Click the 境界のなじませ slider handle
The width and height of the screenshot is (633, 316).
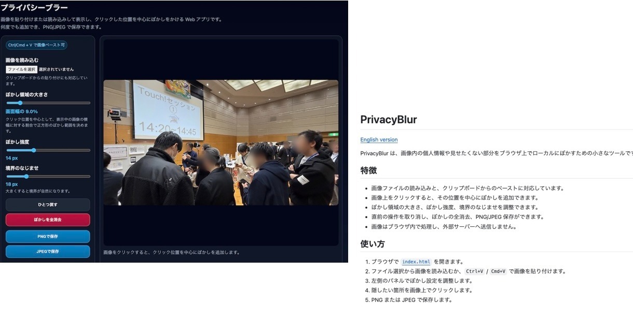(x=26, y=177)
